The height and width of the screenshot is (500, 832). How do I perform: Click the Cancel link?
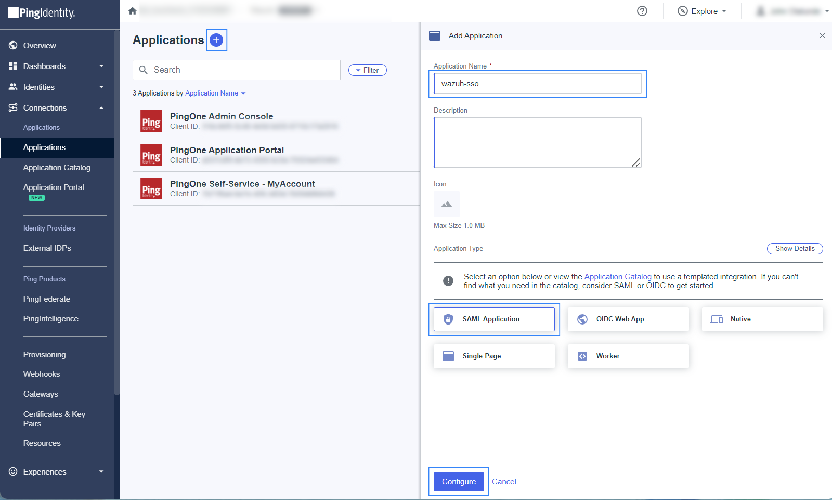(x=504, y=482)
